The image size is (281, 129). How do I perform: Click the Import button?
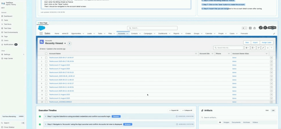[255, 42]
